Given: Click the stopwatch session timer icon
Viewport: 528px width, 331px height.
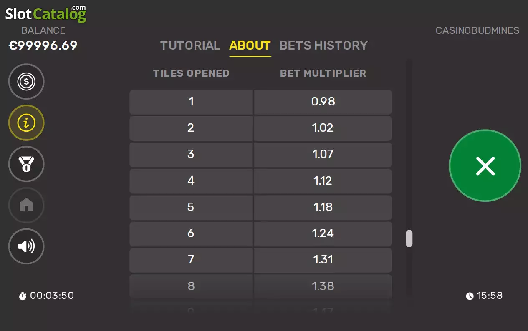Looking at the screenshot, I should [x=23, y=296].
